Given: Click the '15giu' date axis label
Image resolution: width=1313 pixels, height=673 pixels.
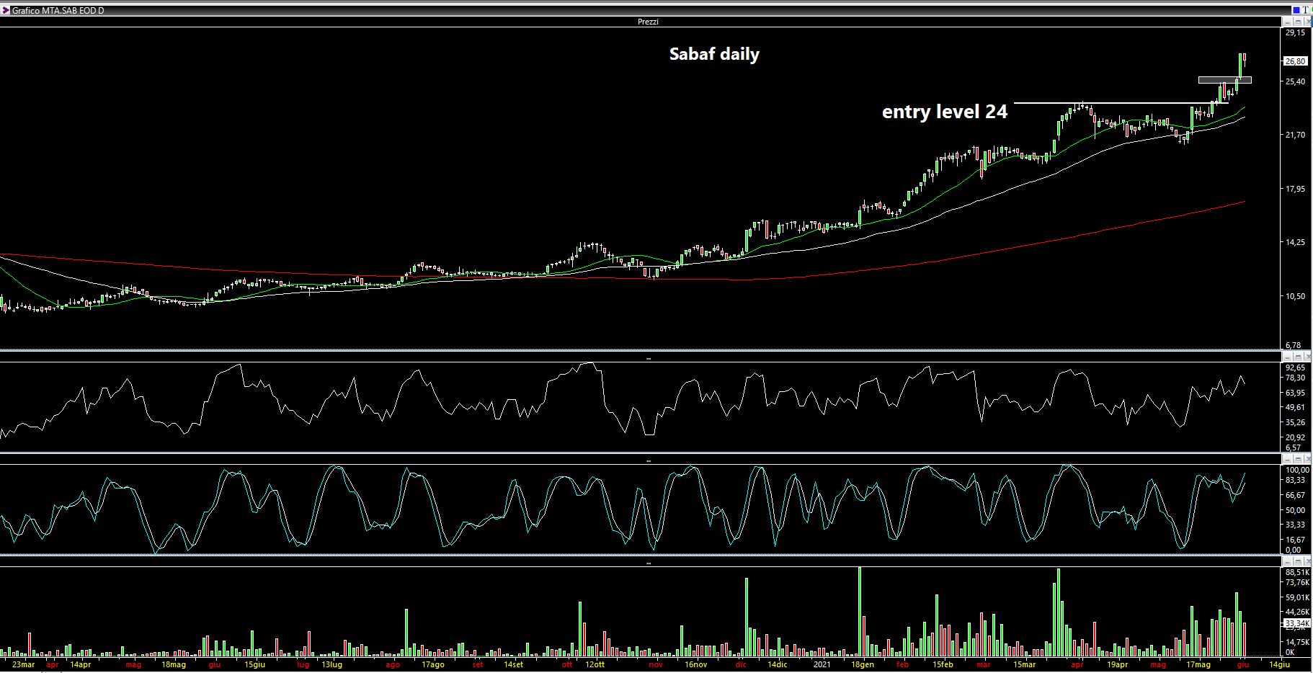Looking at the screenshot, I should [255, 664].
